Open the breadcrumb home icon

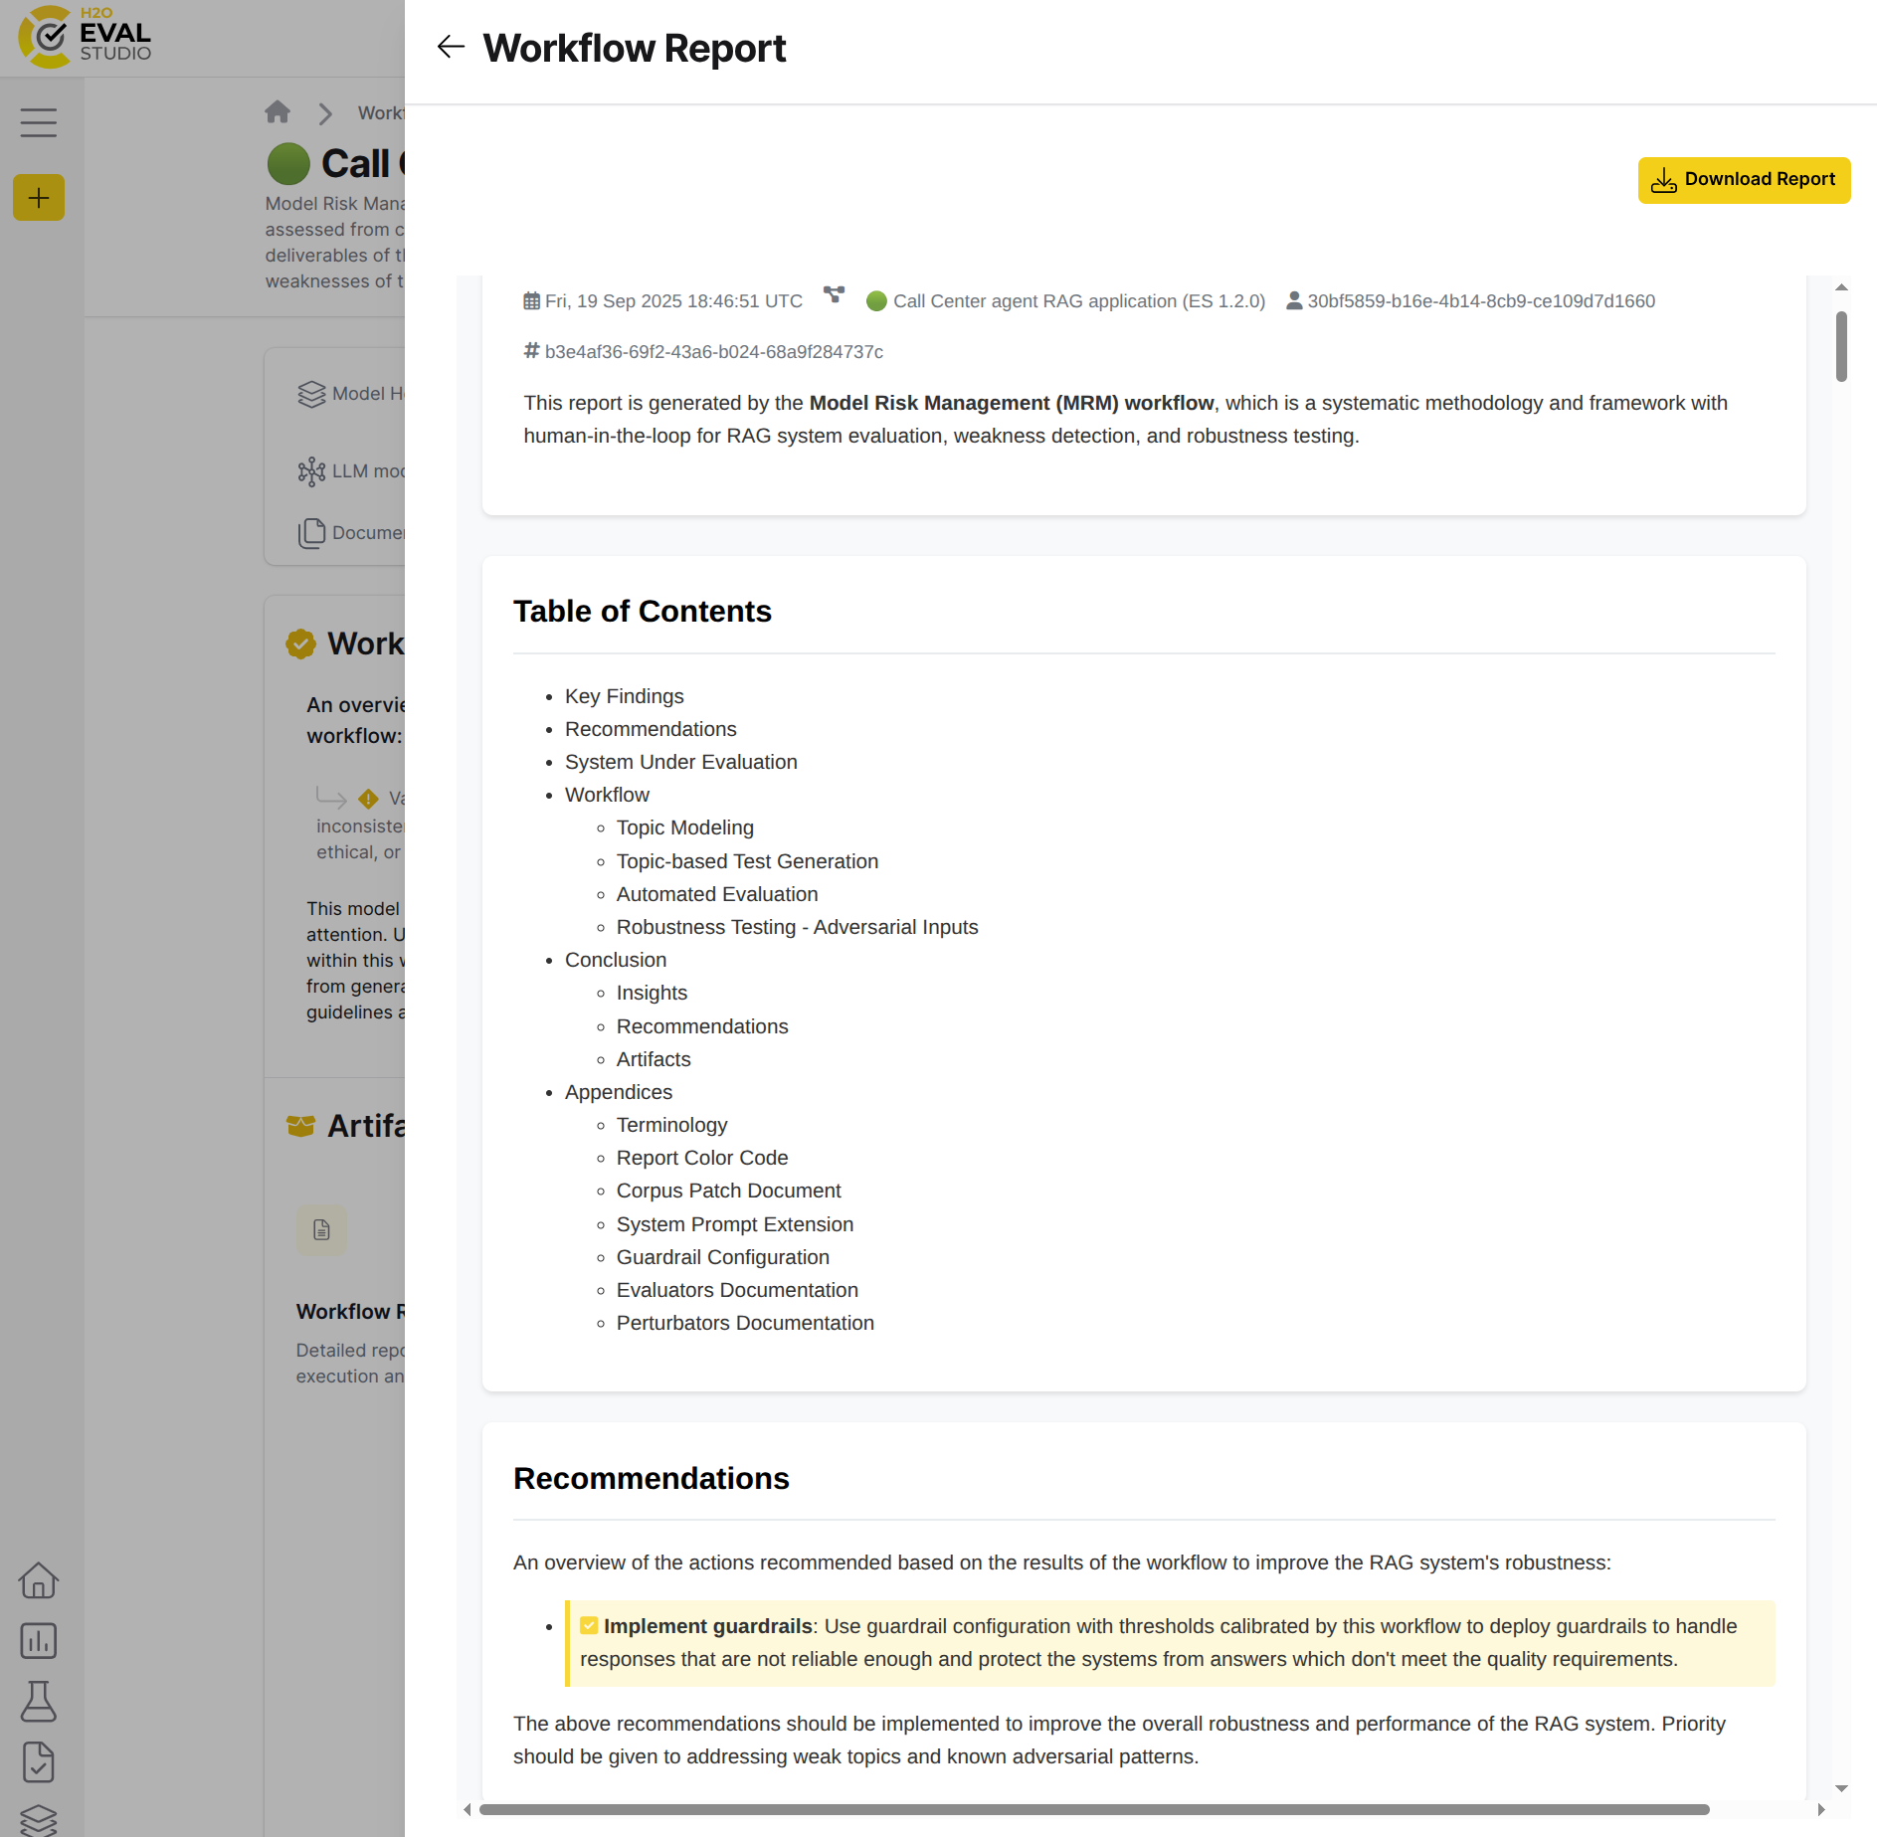tap(278, 112)
